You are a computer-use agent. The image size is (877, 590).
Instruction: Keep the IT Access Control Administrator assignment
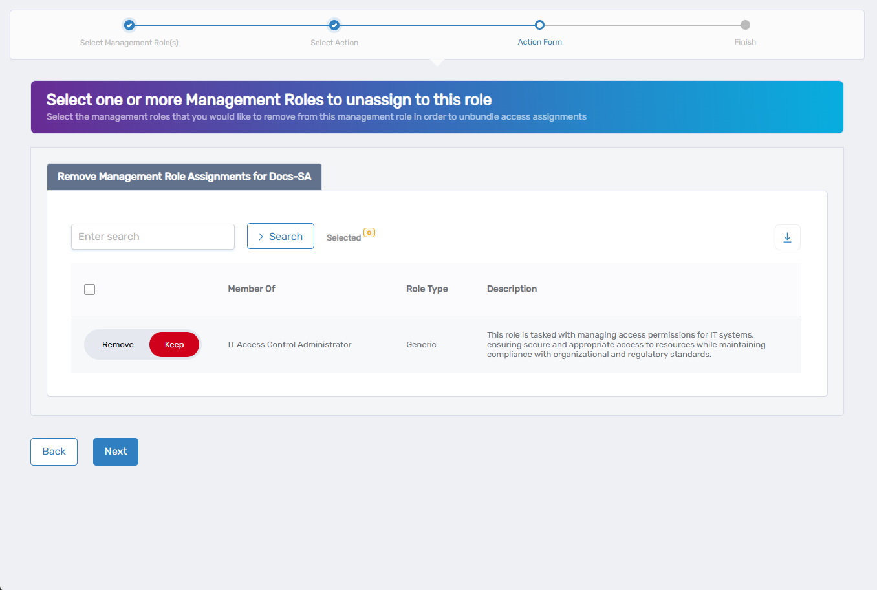click(x=174, y=344)
